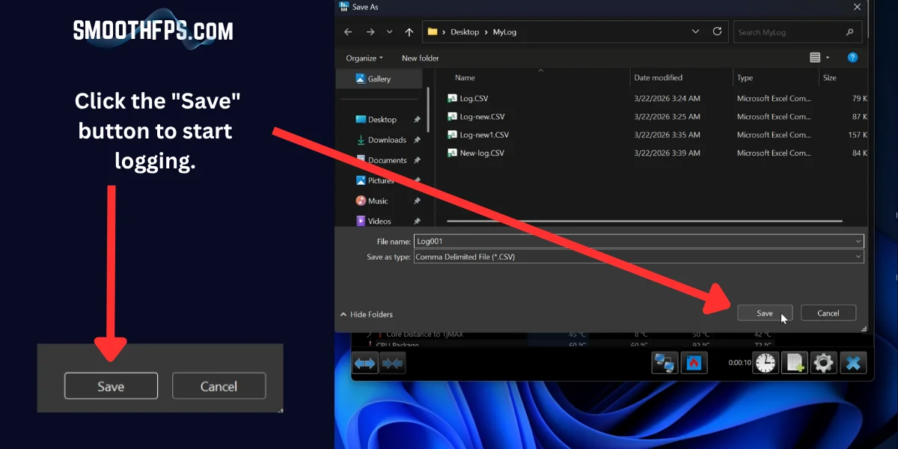This screenshot has height=449, width=898.
Task: Sort files by the Date modified column
Action: click(659, 78)
